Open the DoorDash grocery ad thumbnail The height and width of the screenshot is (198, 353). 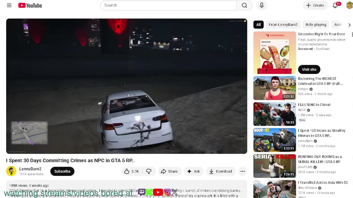point(275,53)
